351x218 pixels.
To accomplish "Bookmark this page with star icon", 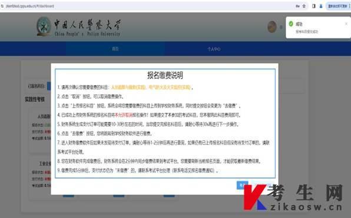I will pyautogui.click(x=304, y=6).
